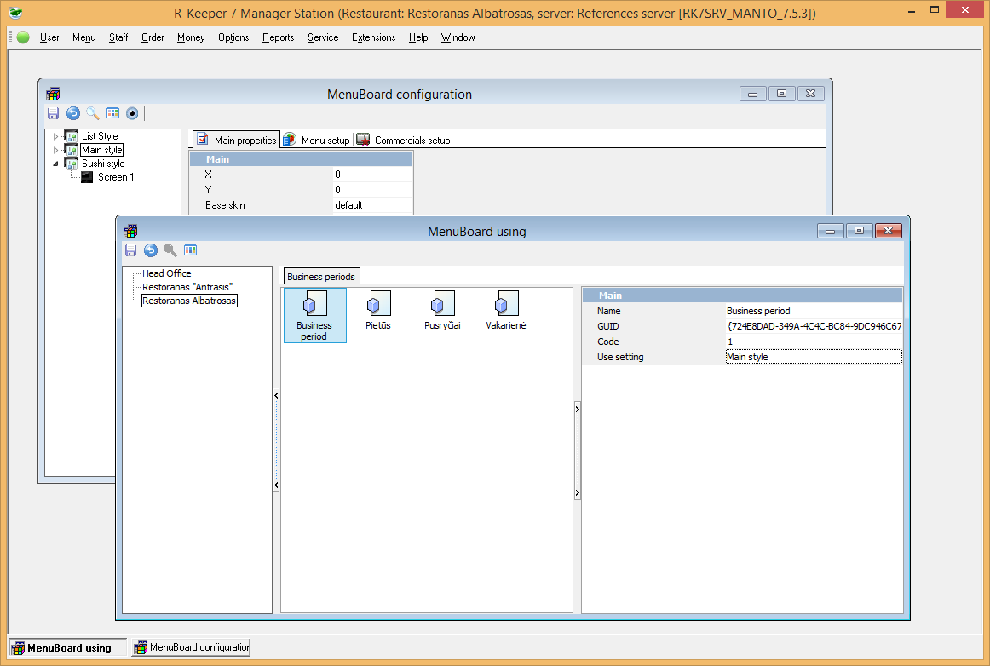Click the List Style tree icon
Image resolution: width=990 pixels, height=666 pixels.
tap(72, 135)
